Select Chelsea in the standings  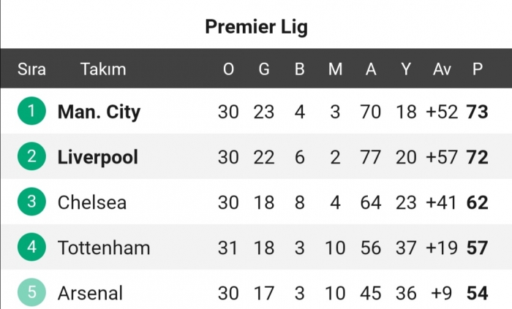tap(92, 202)
